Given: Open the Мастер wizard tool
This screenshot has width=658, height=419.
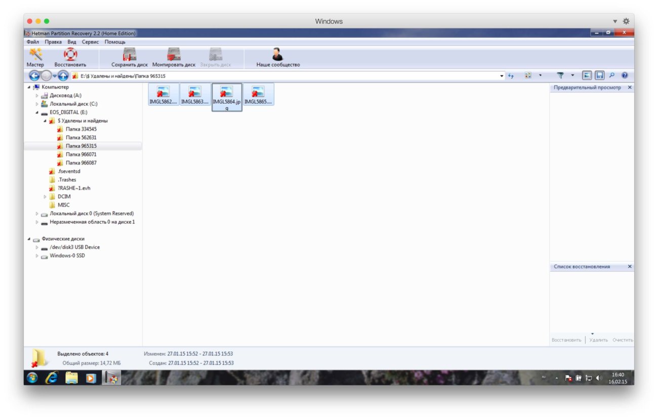Looking at the screenshot, I should coord(36,57).
